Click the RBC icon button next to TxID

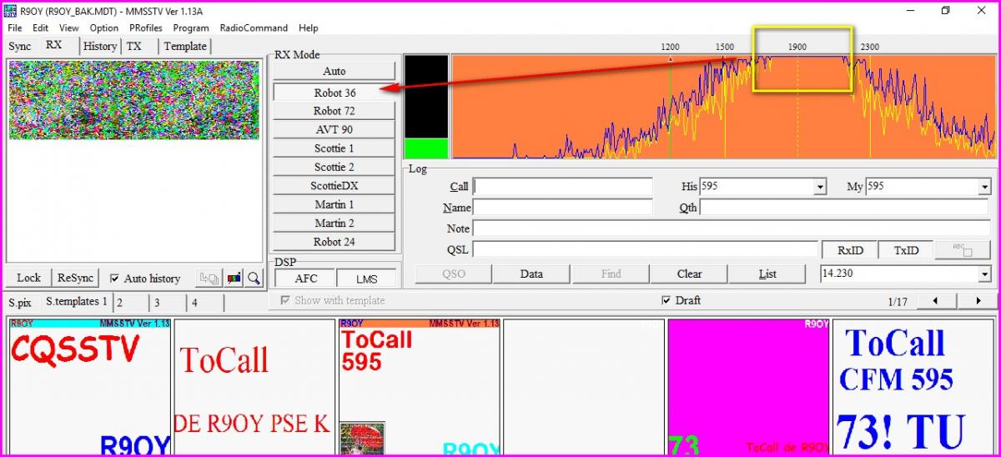[962, 249]
